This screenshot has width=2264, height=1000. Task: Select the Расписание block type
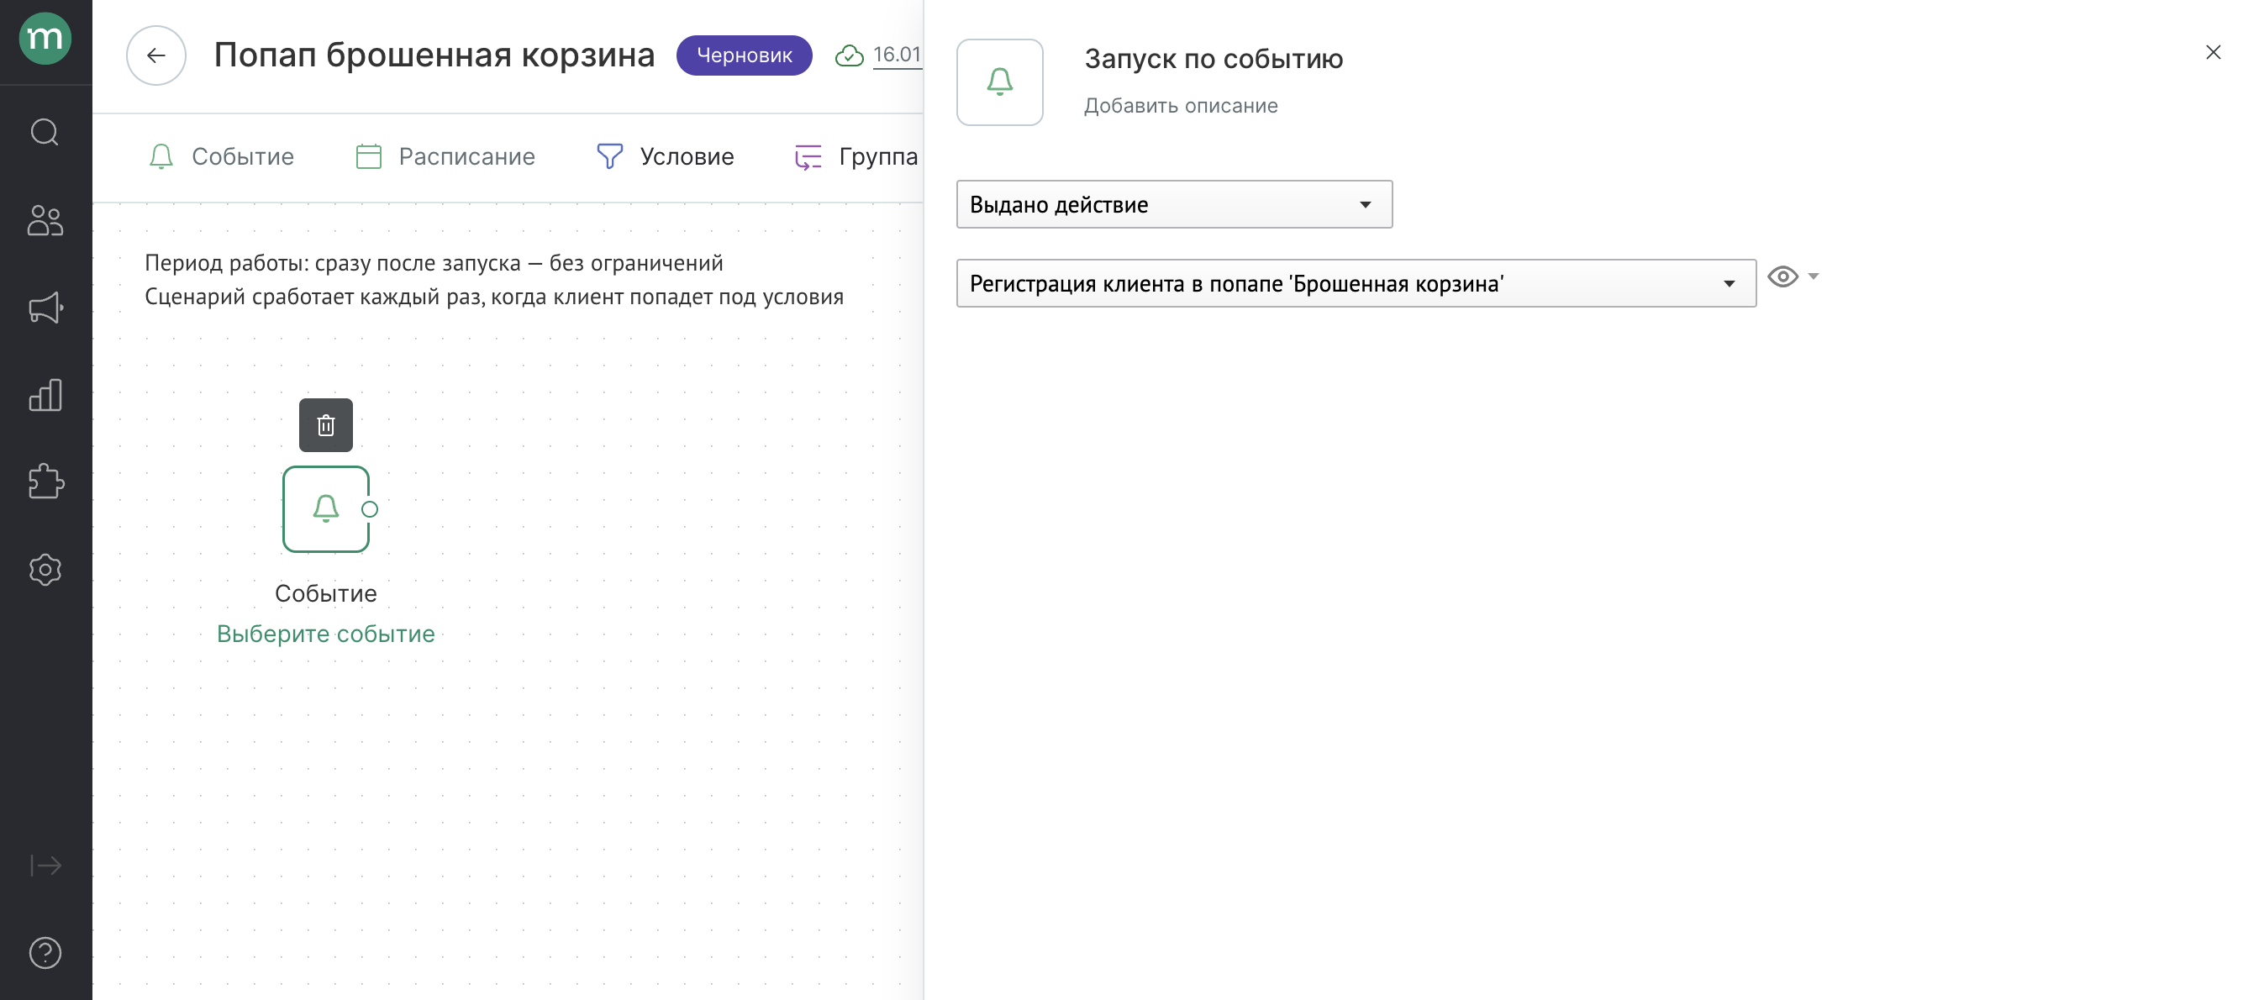(445, 156)
